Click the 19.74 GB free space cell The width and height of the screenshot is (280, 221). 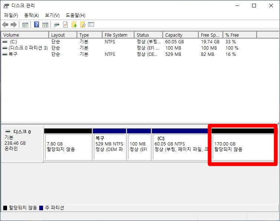(x=210, y=42)
